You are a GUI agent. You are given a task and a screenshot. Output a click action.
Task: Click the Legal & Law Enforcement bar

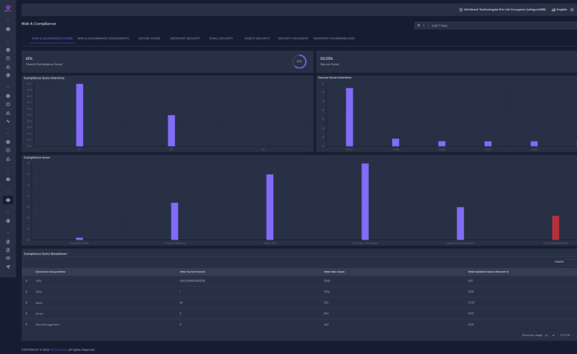[x=460, y=223]
